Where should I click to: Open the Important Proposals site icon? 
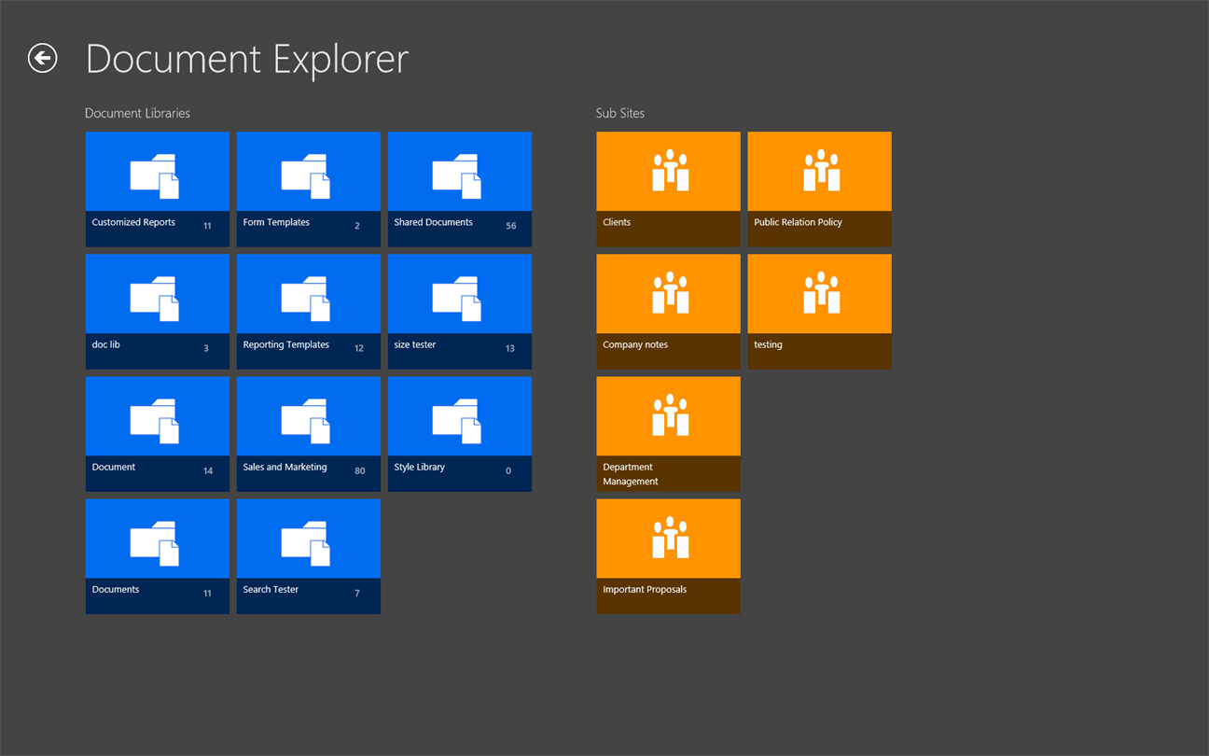(x=671, y=537)
